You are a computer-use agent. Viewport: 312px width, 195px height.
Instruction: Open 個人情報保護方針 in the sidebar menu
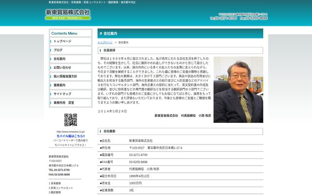(x=71, y=77)
